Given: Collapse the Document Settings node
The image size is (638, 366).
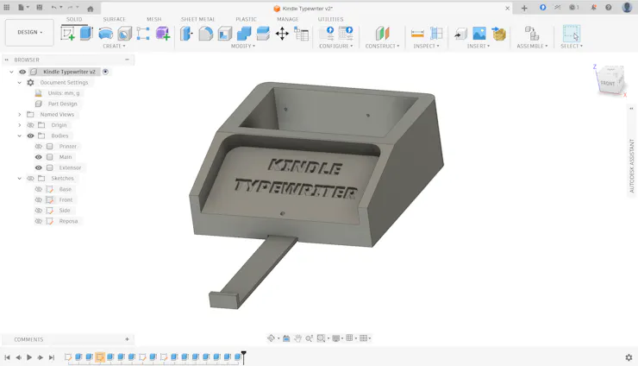Looking at the screenshot, I should [x=20, y=82].
